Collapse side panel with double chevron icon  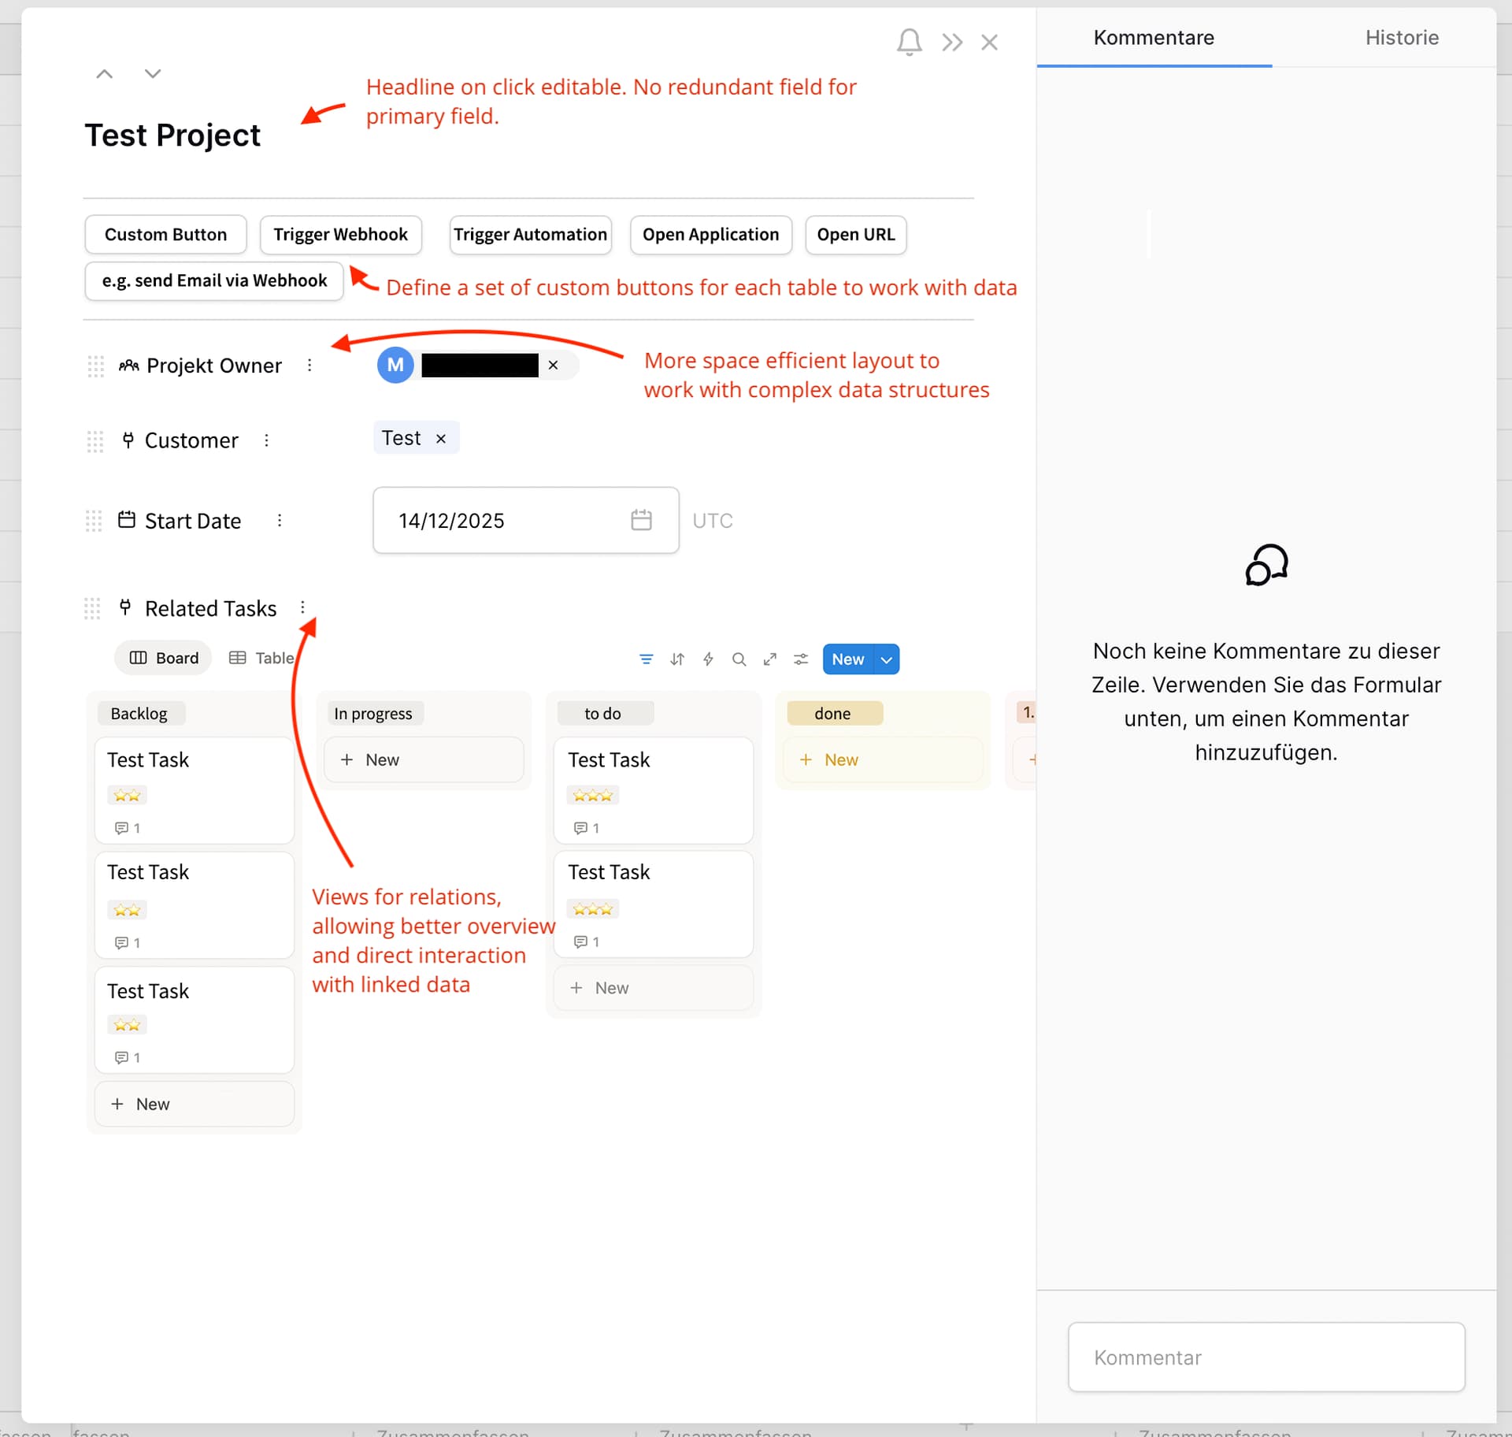952,42
